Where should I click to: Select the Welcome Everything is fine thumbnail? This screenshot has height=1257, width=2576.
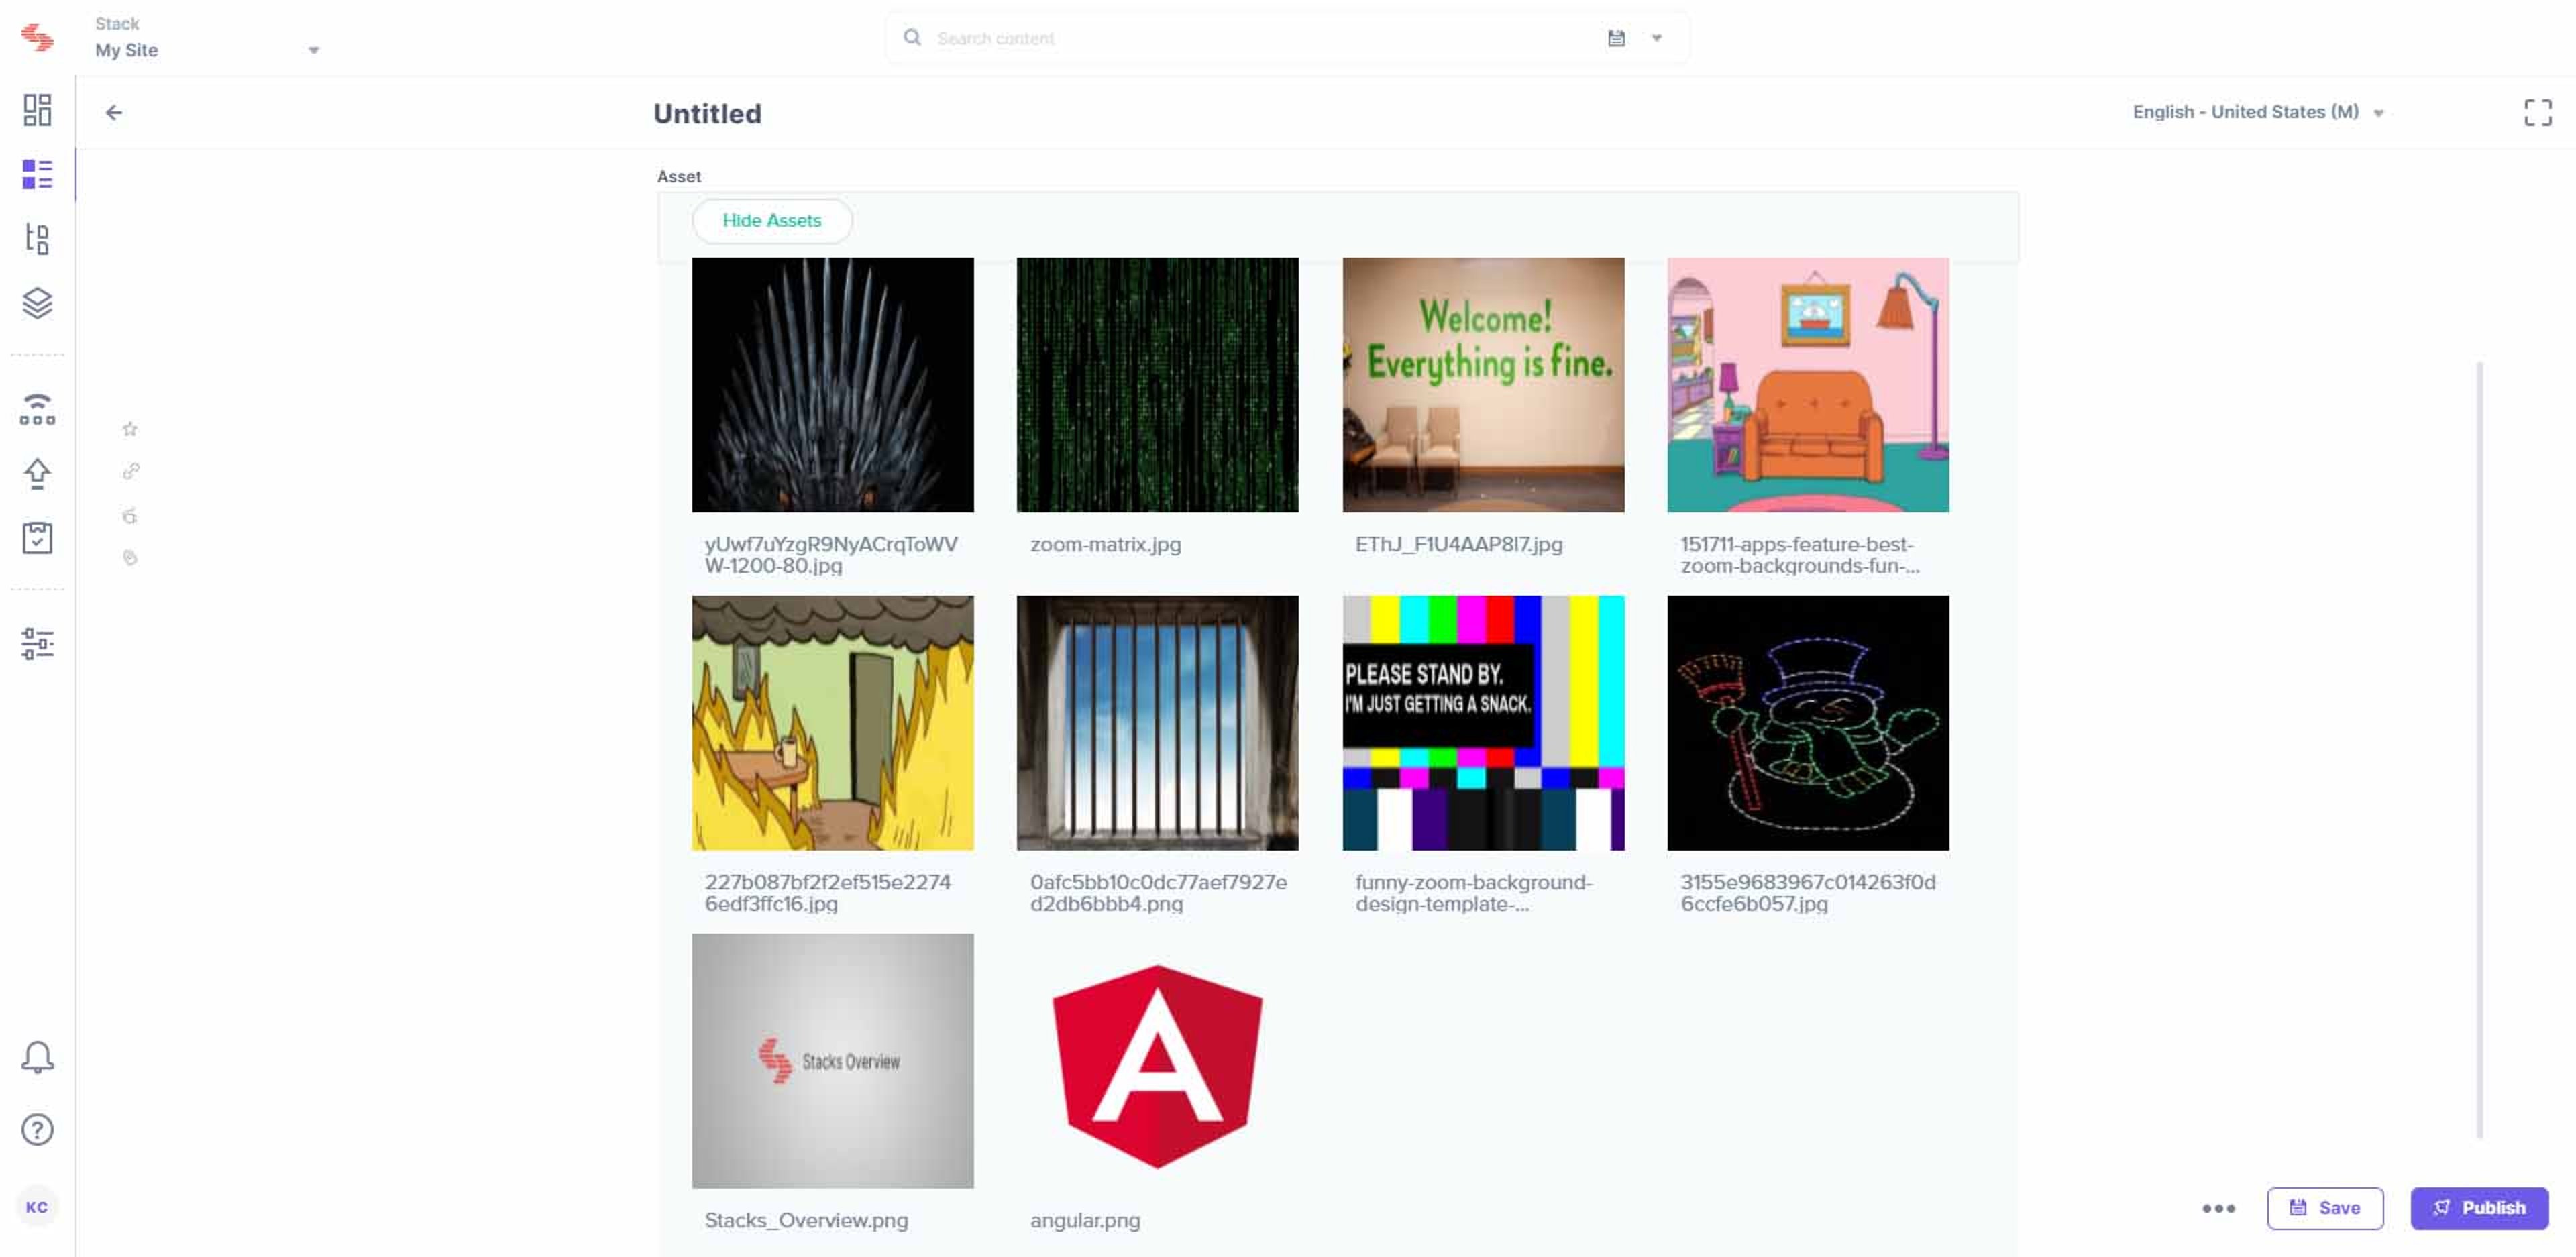tap(1483, 385)
